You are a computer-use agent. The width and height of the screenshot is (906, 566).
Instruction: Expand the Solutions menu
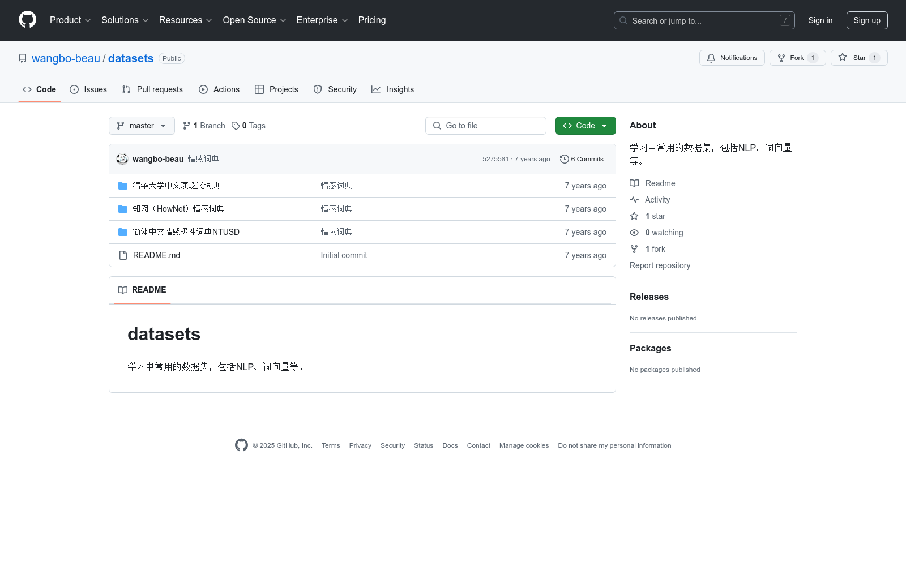pyautogui.click(x=125, y=20)
